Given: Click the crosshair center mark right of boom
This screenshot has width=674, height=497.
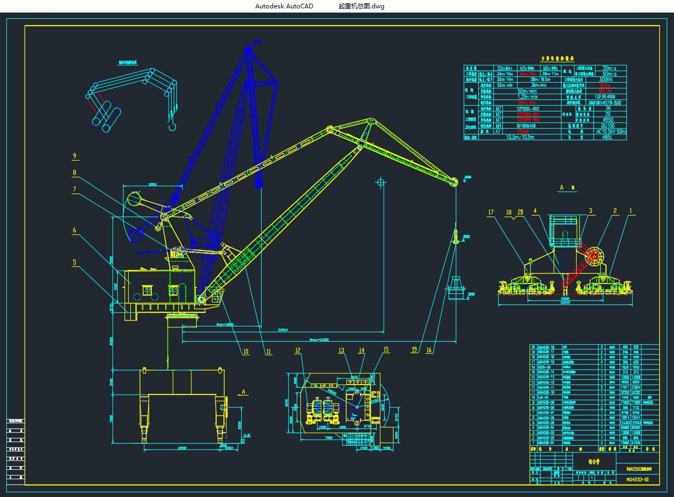Looking at the screenshot, I should tap(381, 182).
